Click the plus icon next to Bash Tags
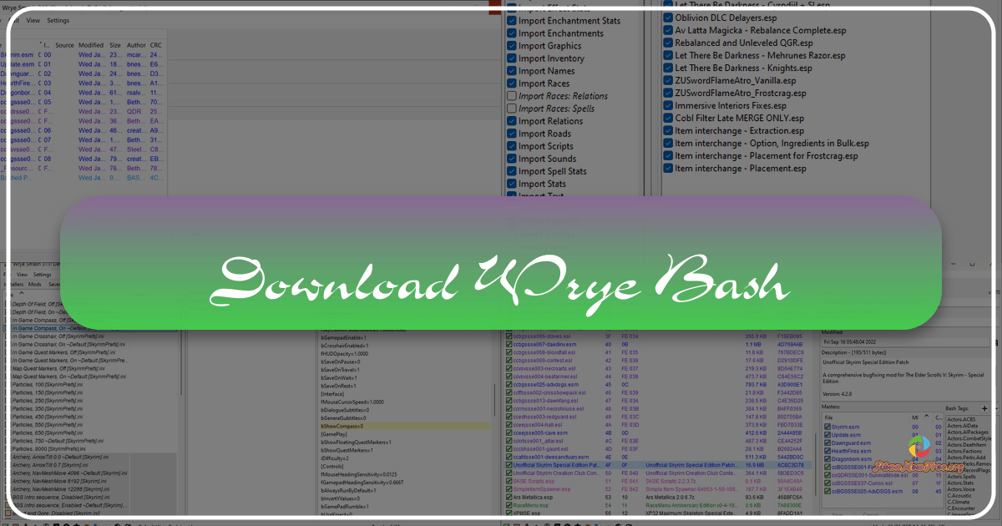This screenshot has height=526, width=1002. pyautogui.click(x=985, y=408)
